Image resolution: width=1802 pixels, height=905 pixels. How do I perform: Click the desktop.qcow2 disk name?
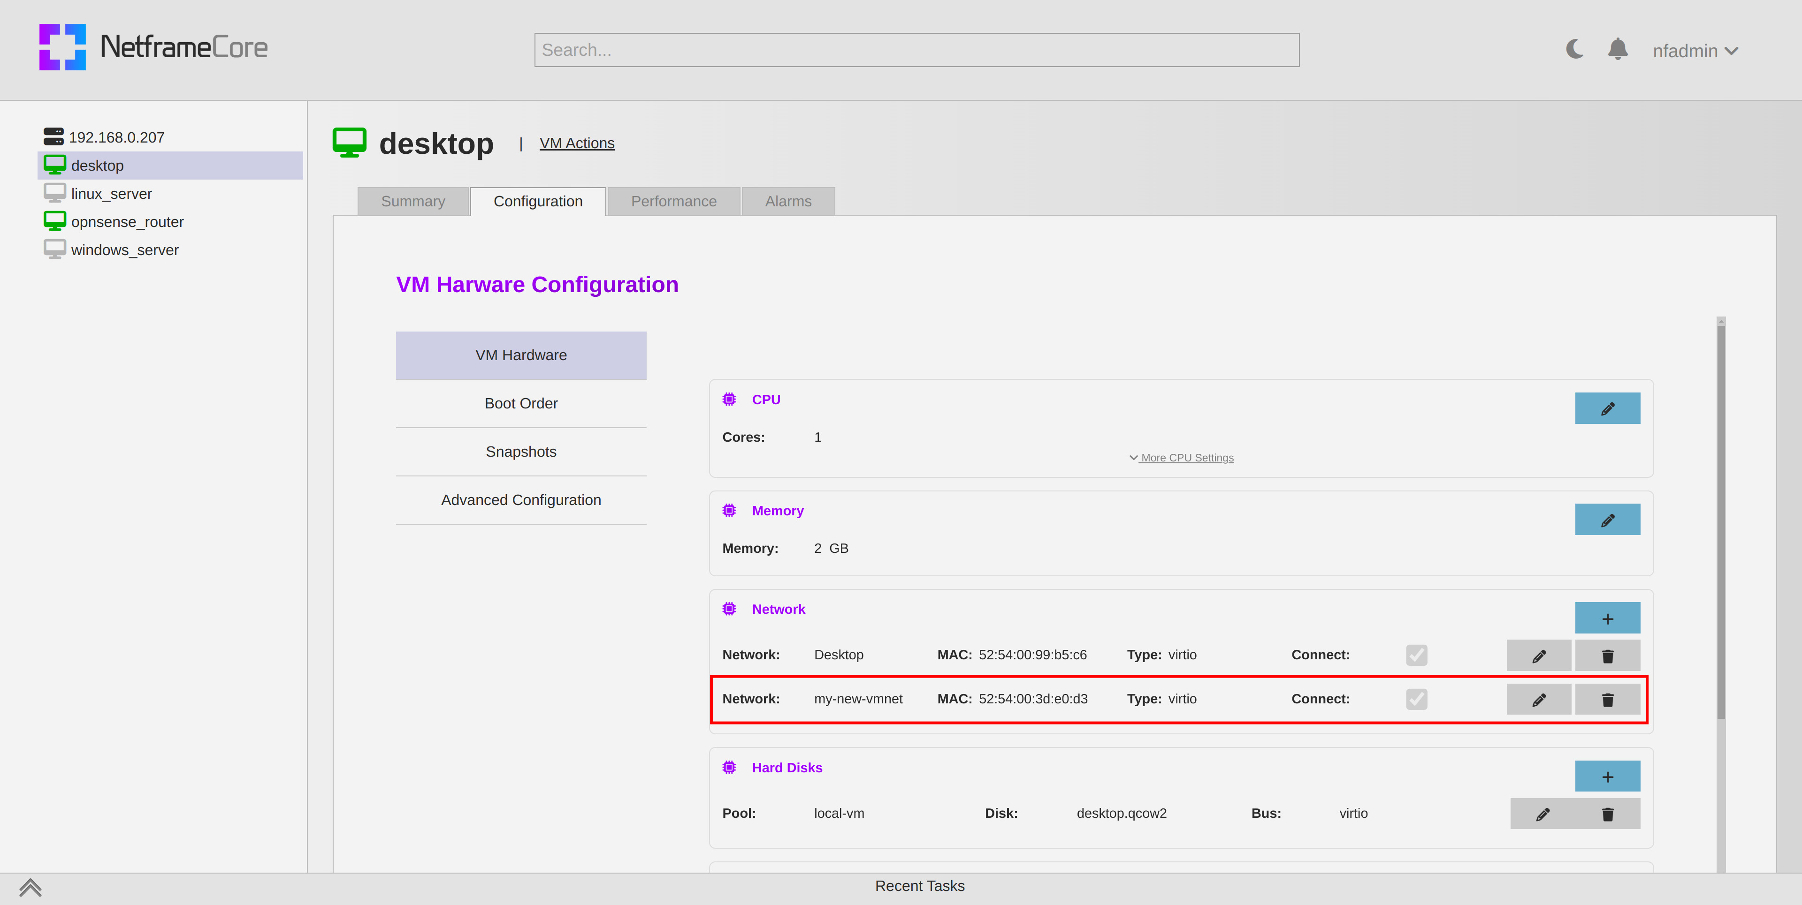pos(1122,814)
